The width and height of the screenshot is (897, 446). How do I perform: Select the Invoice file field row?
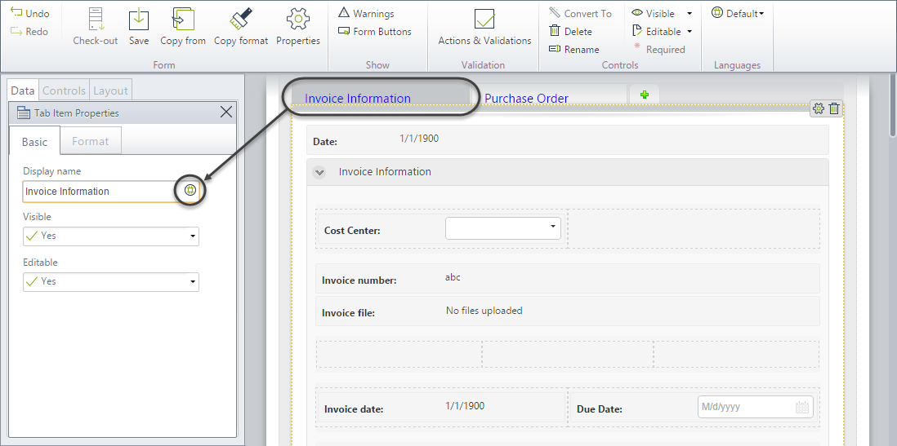pos(568,311)
